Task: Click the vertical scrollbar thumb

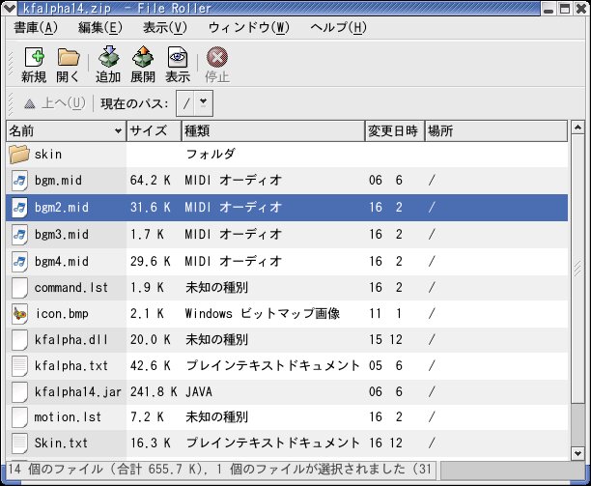Action: point(577,268)
